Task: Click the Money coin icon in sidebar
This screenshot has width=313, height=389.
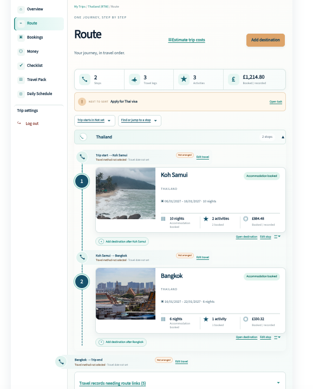Action: pos(21,52)
